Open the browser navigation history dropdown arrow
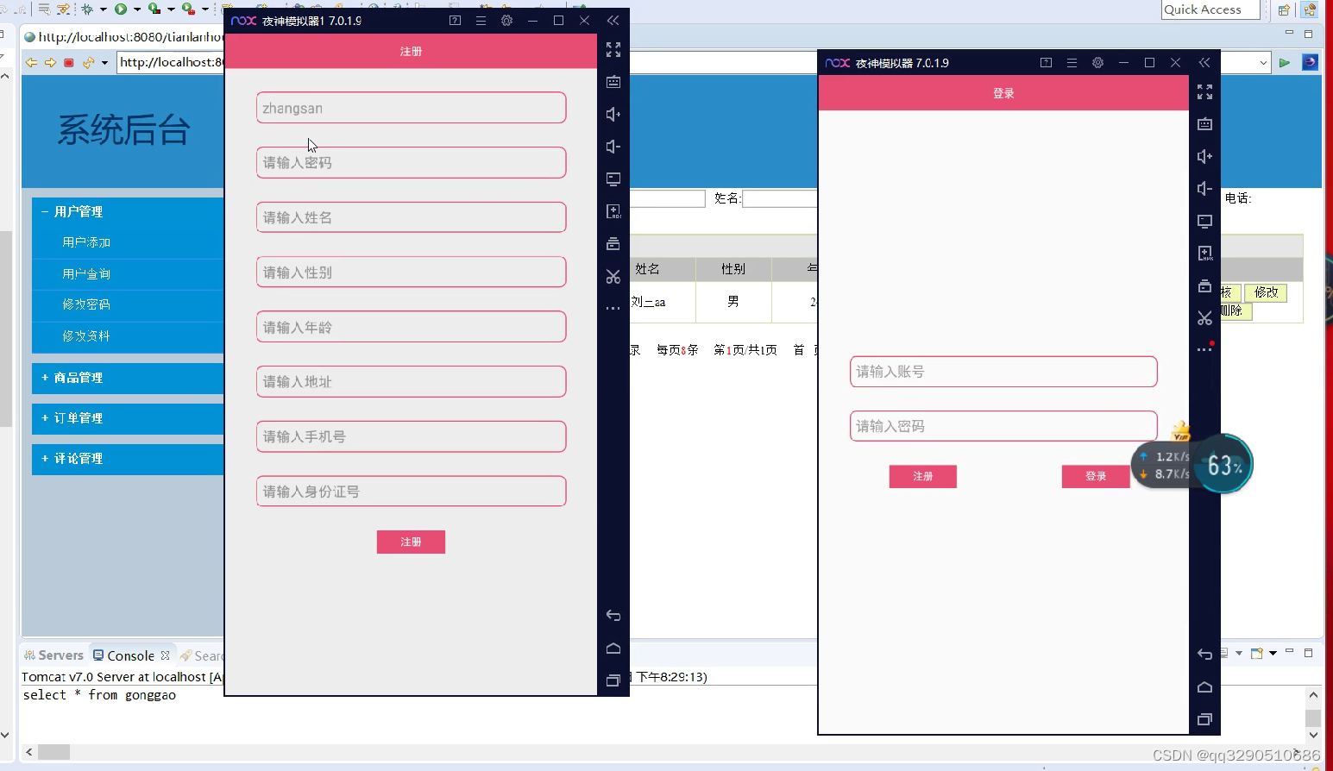 (x=105, y=62)
